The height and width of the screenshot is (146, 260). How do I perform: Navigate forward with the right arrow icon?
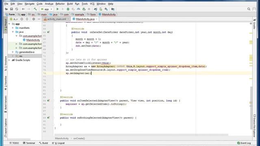pos(28,9)
